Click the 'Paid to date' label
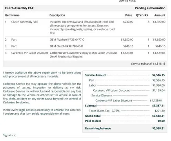This screenshot has width=171, height=141. (x=93, y=121)
